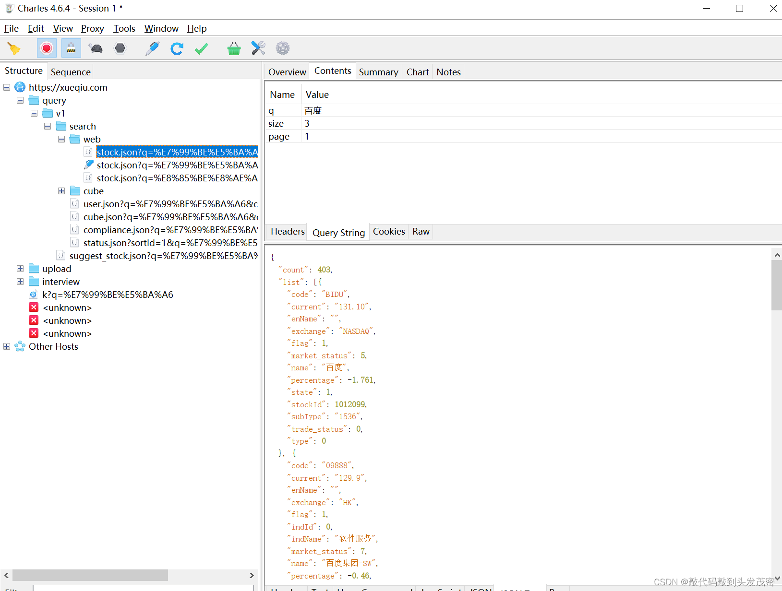Show the request Cookies tab
Screen dimensions: 782x591
(x=389, y=232)
